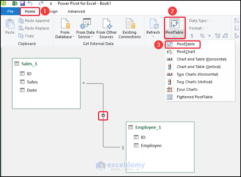The width and height of the screenshot is (241, 177).
Task: Click the Undo arrow in title bar
Action: click(x=30, y=3)
